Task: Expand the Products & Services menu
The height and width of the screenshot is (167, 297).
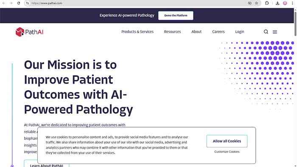Action: pos(137,32)
